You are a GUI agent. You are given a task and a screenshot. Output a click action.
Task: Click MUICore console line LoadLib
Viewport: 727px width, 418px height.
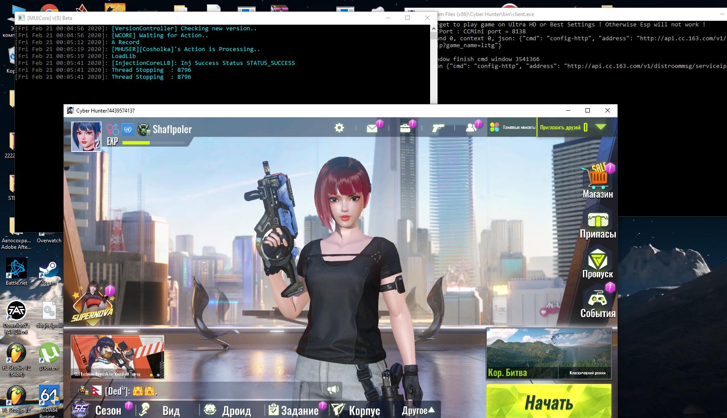point(124,56)
